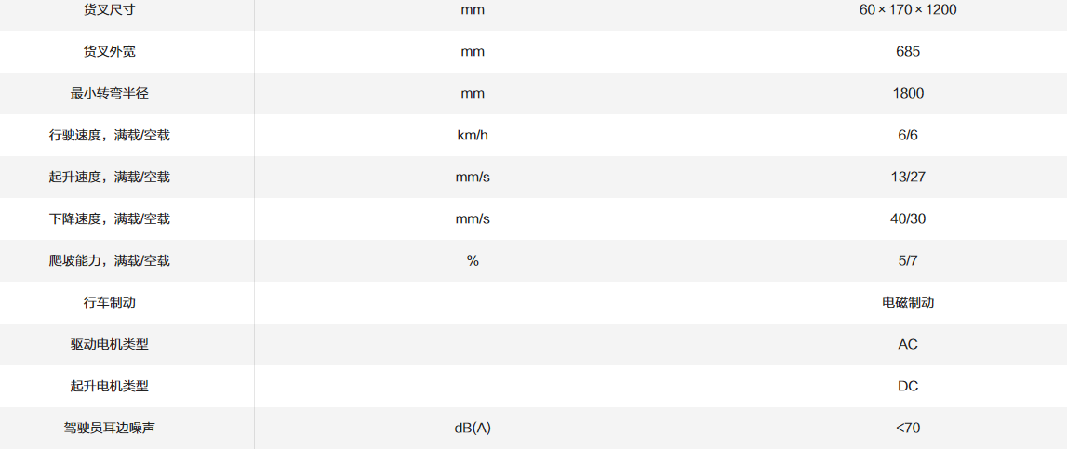Click the 起升速度，满载/空载 label
This screenshot has width=1067, height=449.
click(109, 177)
